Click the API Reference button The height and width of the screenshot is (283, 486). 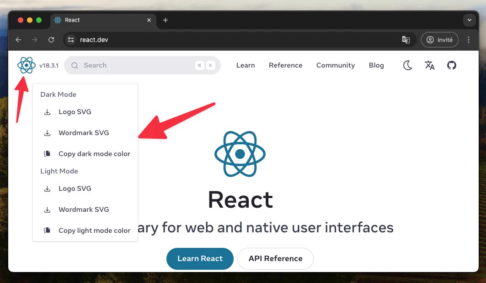[x=275, y=258]
